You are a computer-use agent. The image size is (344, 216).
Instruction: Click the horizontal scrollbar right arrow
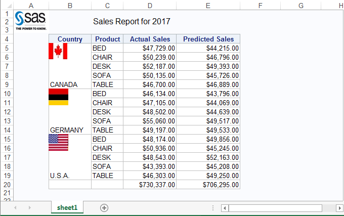pyautogui.click(x=339, y=208)
